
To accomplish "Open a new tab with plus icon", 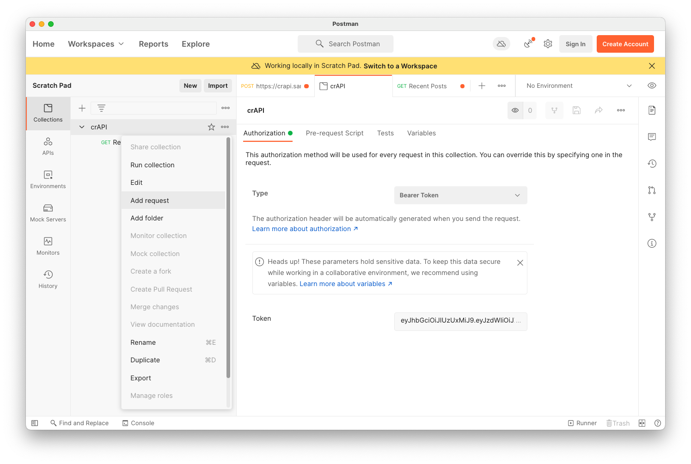I will 482,86.
